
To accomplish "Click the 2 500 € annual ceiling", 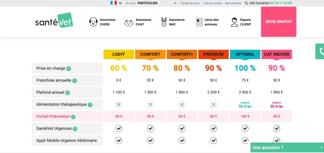I will point(245,92).
